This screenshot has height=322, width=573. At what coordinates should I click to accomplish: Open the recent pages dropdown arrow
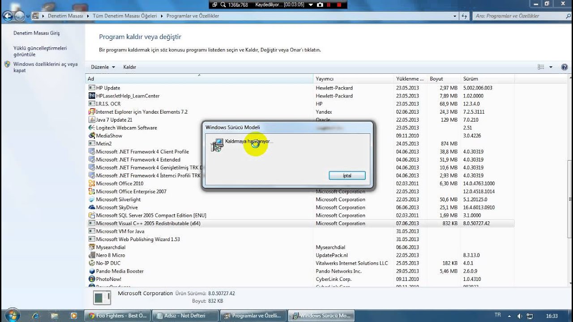coord(28,17)
